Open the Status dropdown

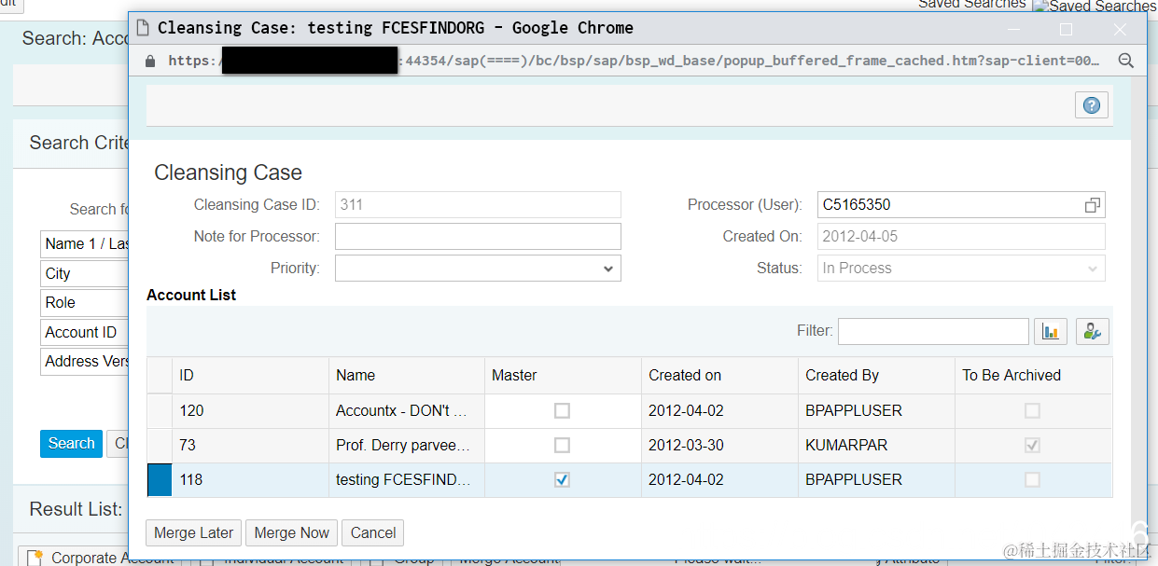961,269
